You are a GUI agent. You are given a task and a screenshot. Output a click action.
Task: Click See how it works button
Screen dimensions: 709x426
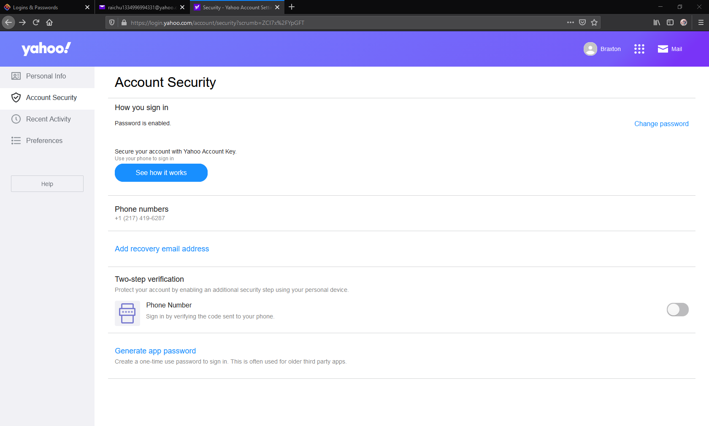pyautogui.click(x=161, y=173)
